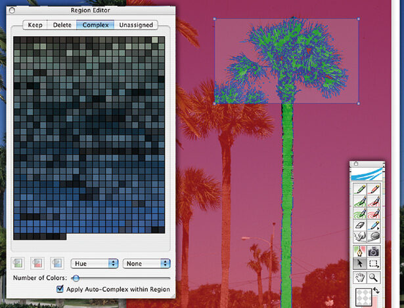This screenshot has height=308, width=404.
Task: Click the green masked palm tree trunk
Action: tap(287, 206)
